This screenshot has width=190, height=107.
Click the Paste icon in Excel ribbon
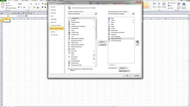[x=3, y=4]
